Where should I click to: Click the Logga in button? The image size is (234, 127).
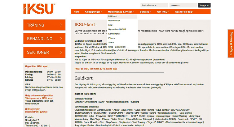pyautogui.click(x=204, y=5)
